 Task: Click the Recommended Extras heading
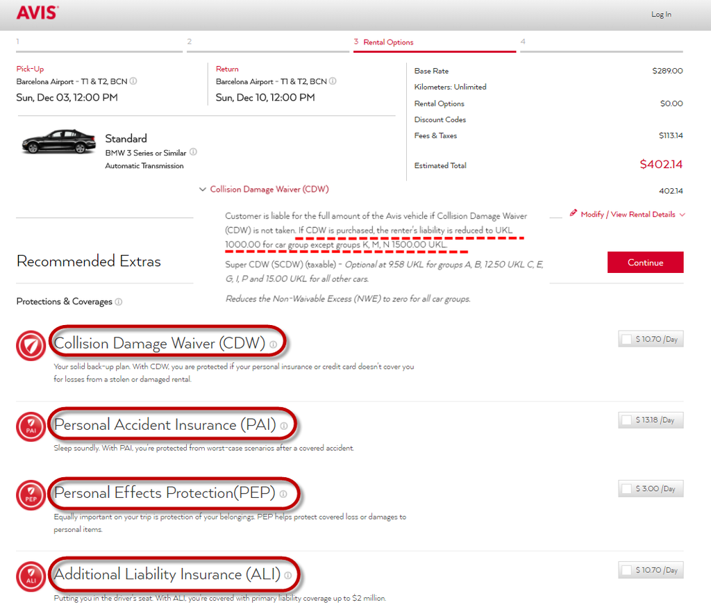tap(89, 261)
